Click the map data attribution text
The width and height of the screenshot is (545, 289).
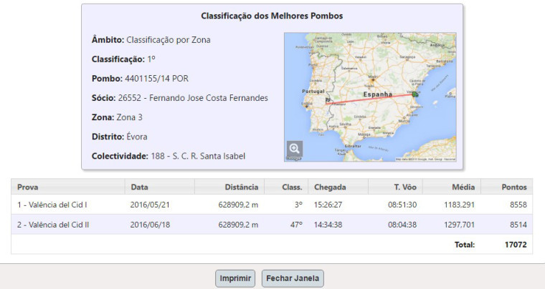tap(425, 159)
